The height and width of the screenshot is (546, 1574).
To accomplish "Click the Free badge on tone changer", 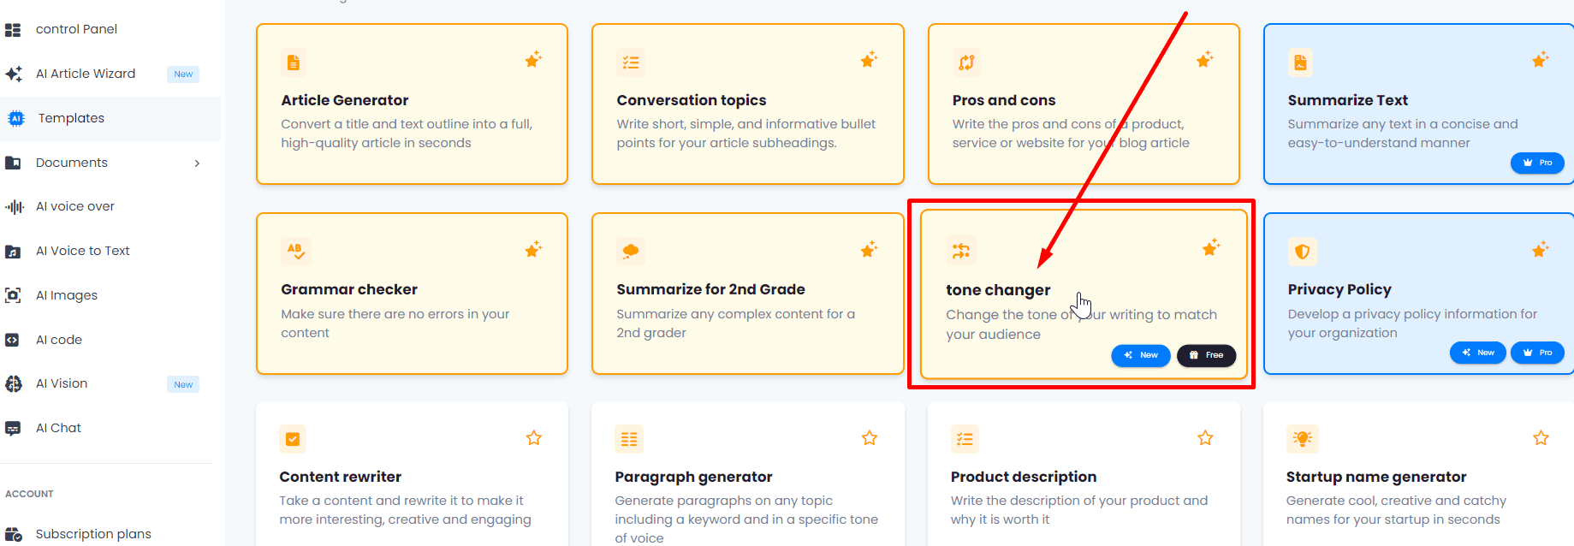I will tap(1206, 355).
